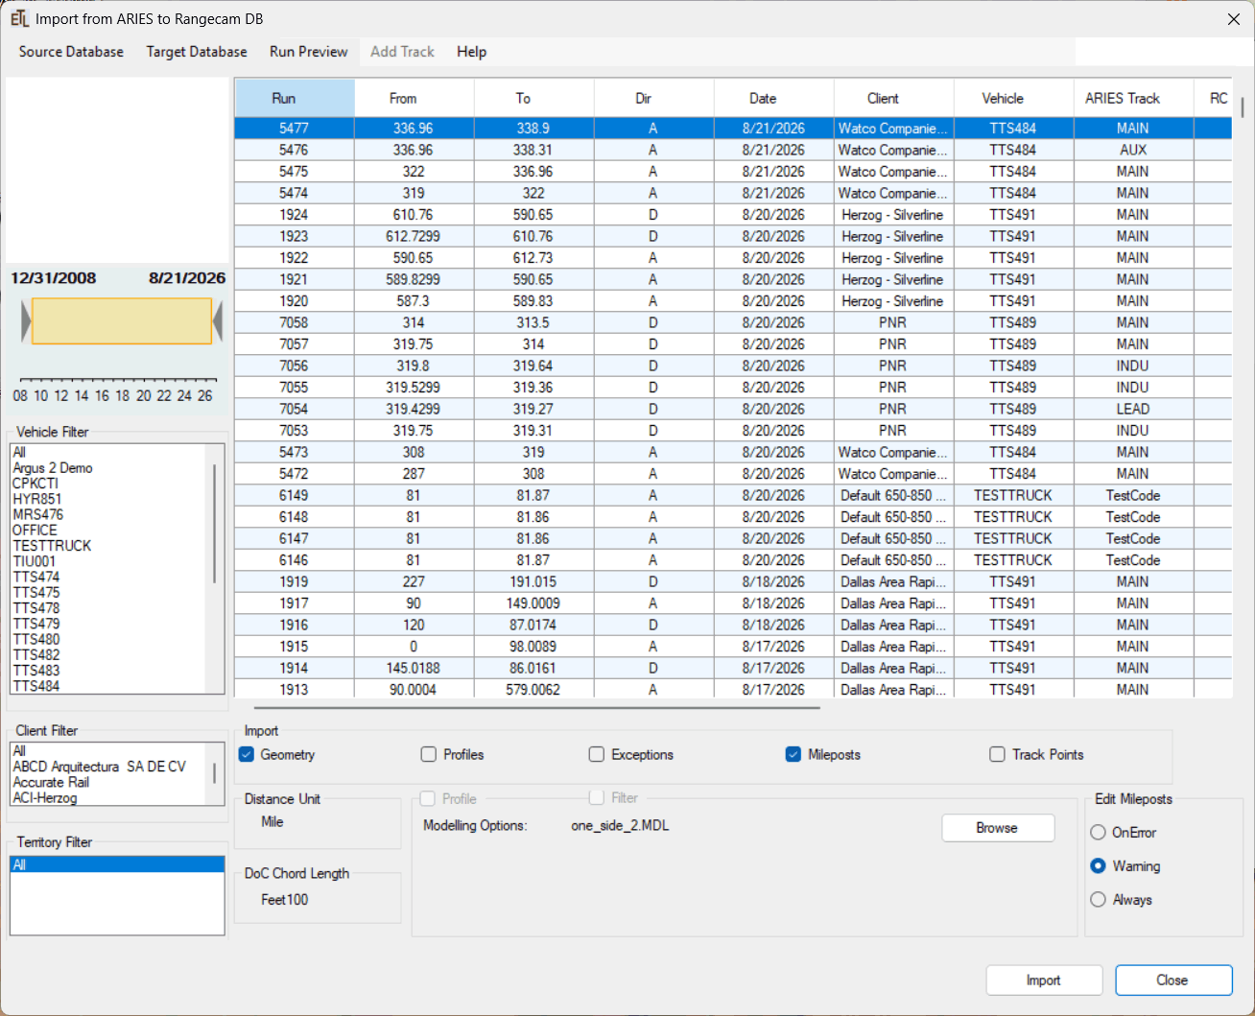
Task: Click the Import button
Action: (x=1044, y=980)
